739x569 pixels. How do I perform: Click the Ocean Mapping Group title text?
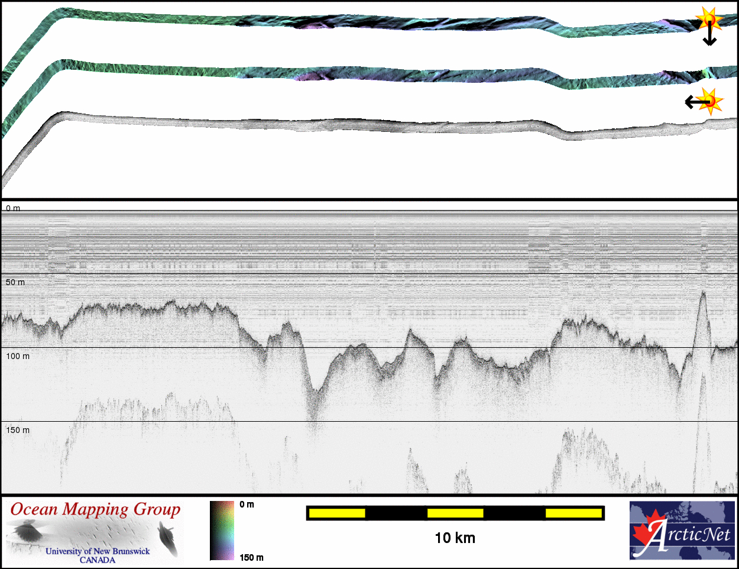(x=95, y=510)
